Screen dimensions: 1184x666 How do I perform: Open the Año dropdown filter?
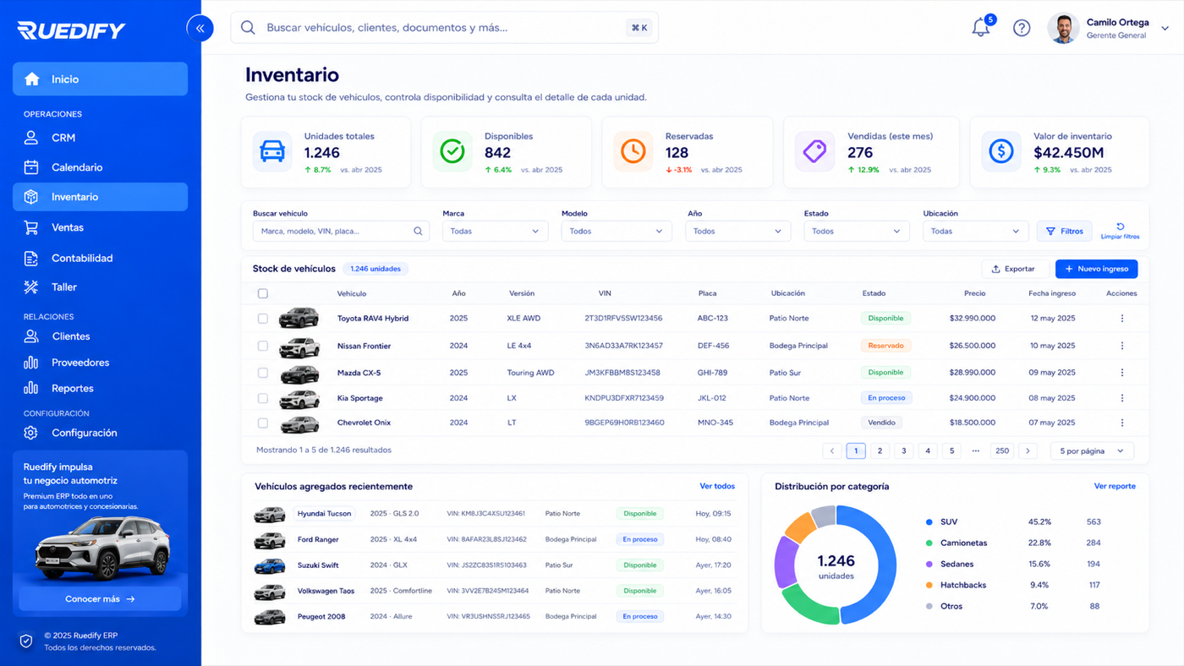point(737,231)
